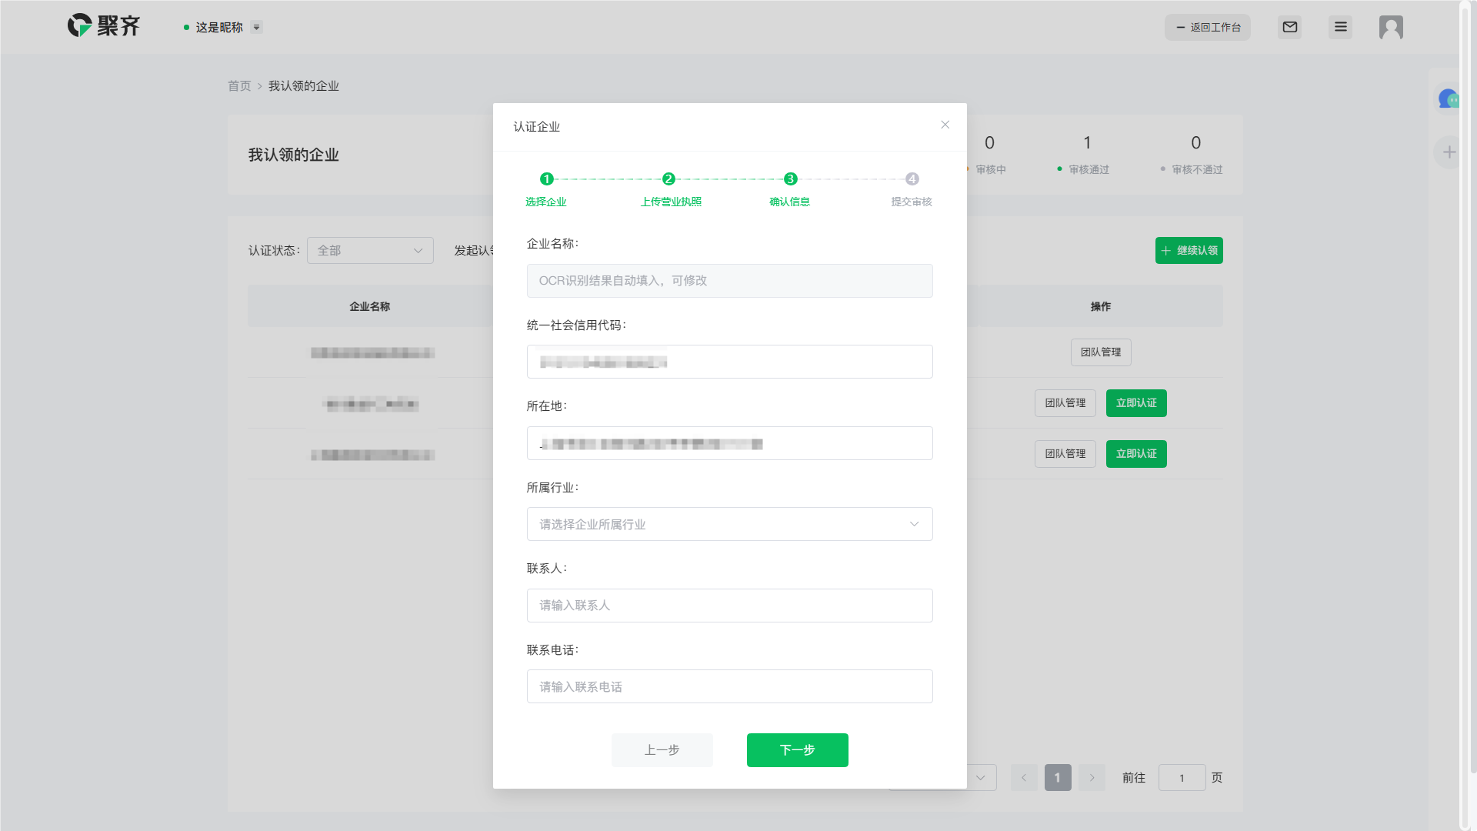The image size is (1477, 831).
Task: Go to previous page arrow
Action: [1024, 778]
